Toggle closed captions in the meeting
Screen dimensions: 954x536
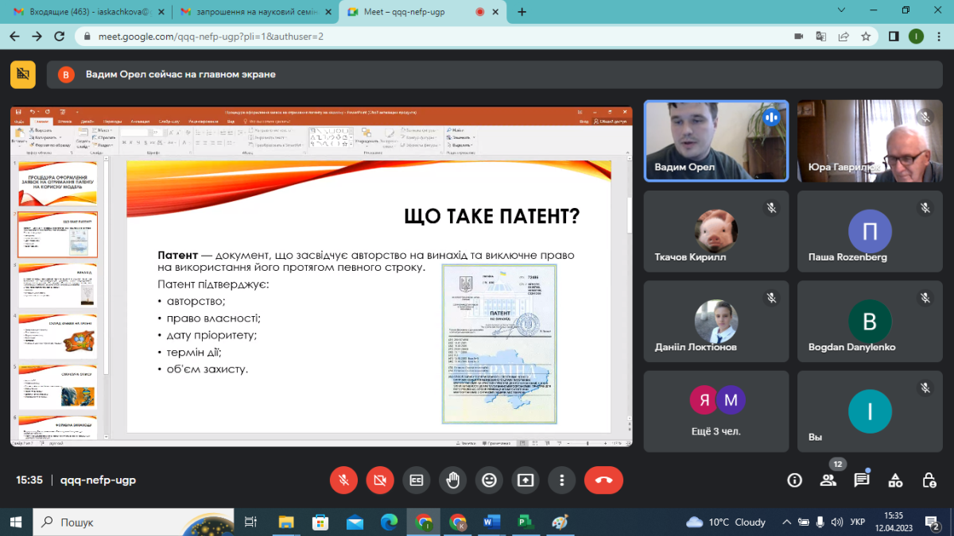click(416, 480)
